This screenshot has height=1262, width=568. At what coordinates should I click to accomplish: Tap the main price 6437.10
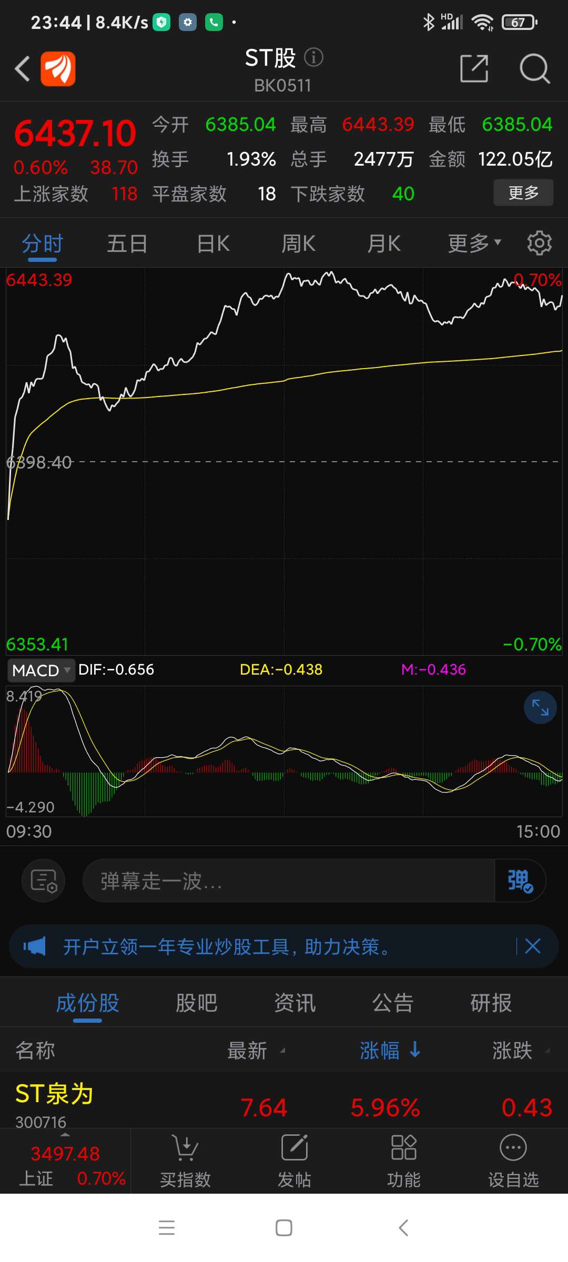[x=75, y=133]
